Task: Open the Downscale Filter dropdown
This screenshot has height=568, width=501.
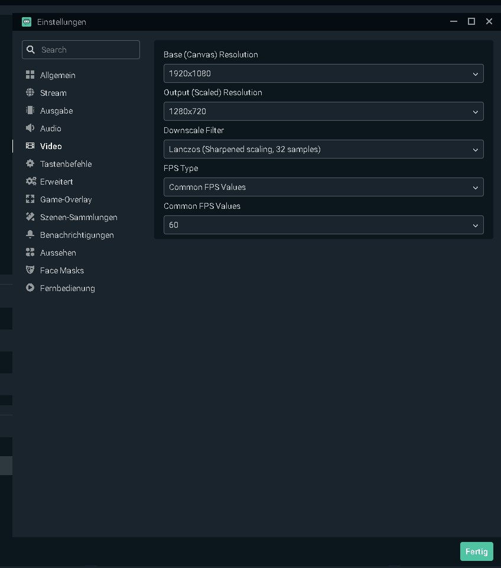Action: (323, 149)
